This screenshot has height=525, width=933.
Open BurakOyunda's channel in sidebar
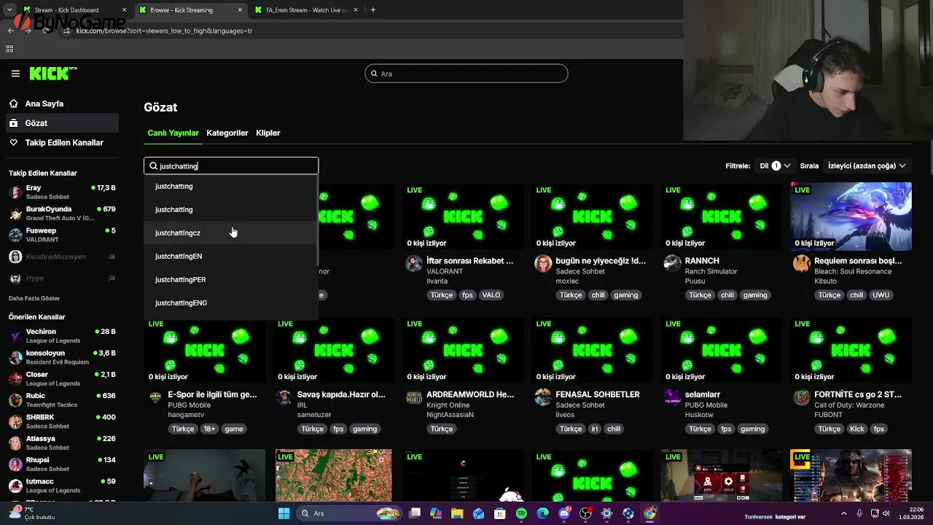pyautogui.click(x=62, y=214)
